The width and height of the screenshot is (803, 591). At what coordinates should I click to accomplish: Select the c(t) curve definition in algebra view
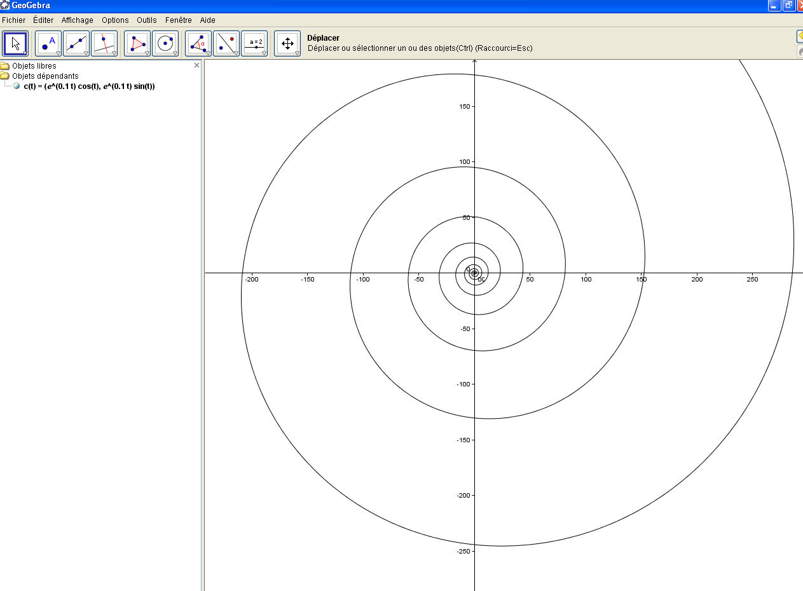click(89, 86)
